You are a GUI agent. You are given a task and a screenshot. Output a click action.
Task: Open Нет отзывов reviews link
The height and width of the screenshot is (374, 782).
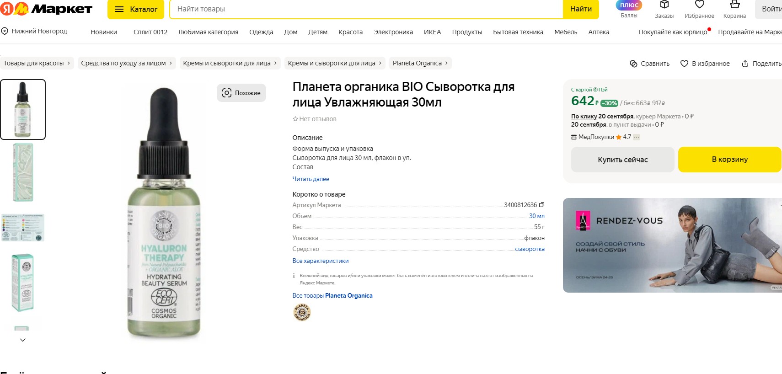pos(314,119)
